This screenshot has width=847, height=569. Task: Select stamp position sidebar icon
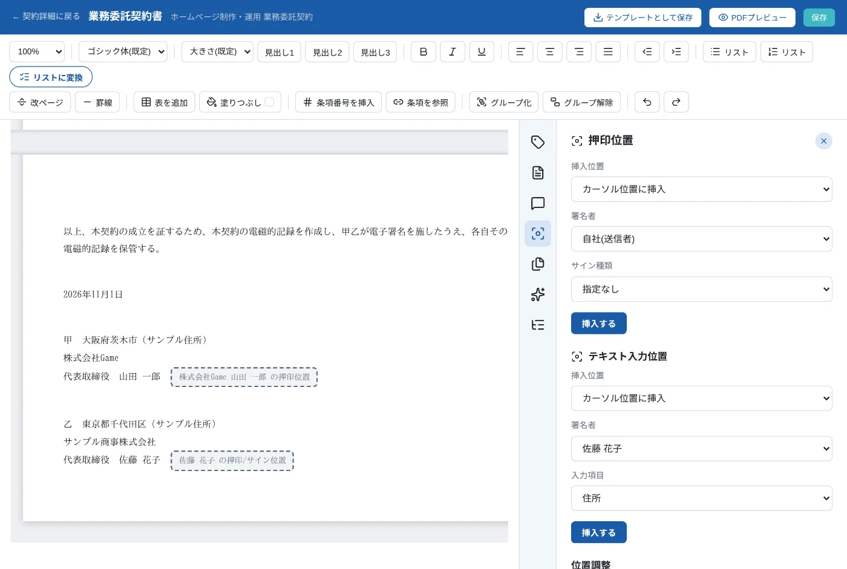[x=538, y=233]
